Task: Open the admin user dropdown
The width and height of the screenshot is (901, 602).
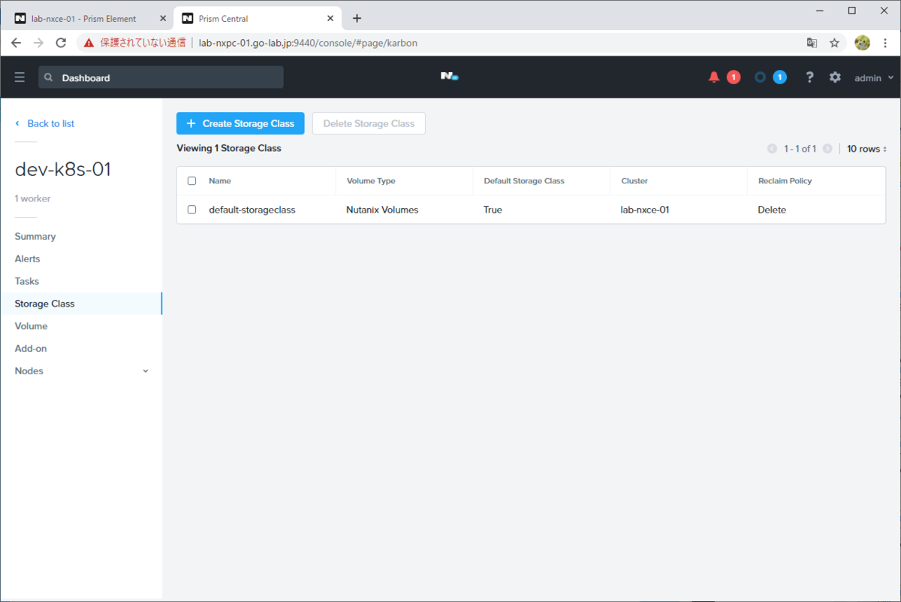Action: click(x=875, y=77)
